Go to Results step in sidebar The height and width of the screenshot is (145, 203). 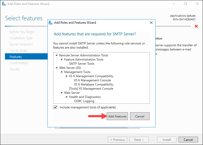(15, 69)
